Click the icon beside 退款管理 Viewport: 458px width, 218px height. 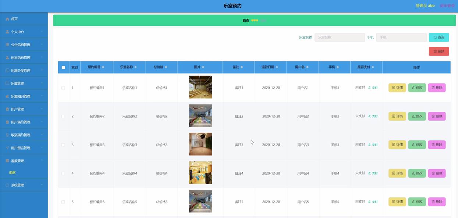[7, 160]
